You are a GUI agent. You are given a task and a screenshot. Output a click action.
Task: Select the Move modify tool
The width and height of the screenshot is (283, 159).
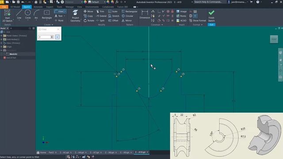(x=88, y=11)
